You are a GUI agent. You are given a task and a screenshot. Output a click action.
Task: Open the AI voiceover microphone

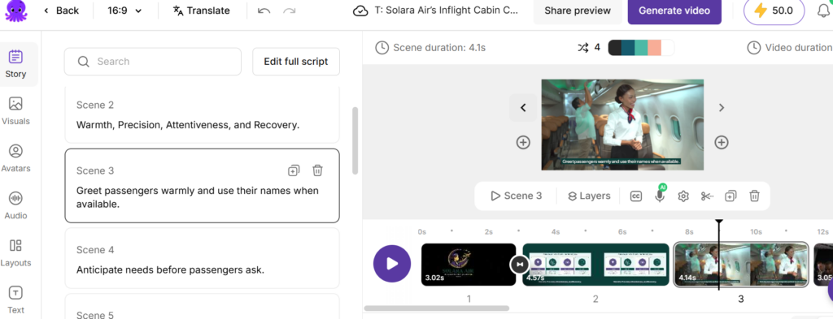[x=660, y=195]
